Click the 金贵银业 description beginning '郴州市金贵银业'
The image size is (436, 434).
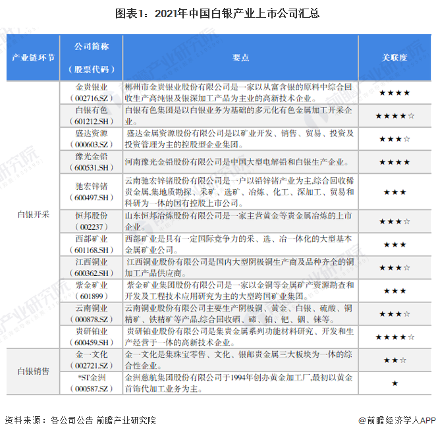tap(238, 93)
